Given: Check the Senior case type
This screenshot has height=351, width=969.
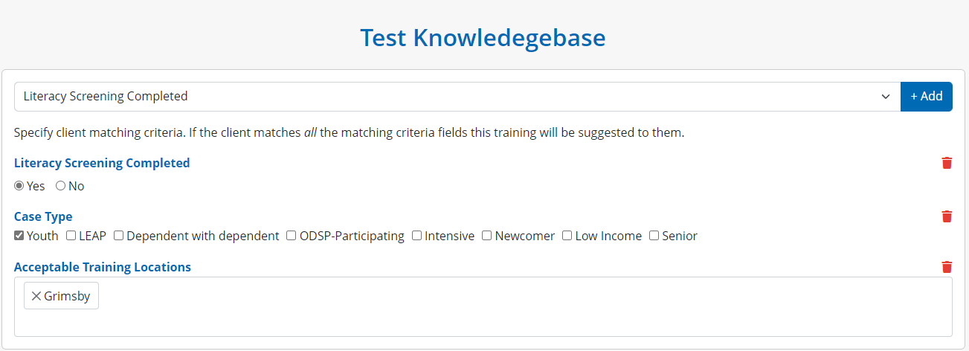Looking at the screenshot, I should [x=654, y=236].
